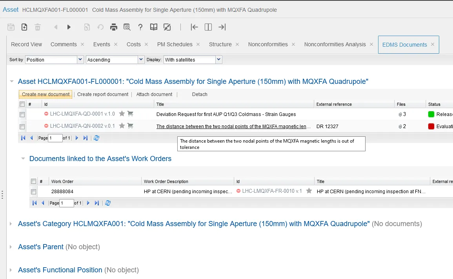453x279 pixels.
Task: Toggle split view layout icon
Action: [x=208, y=27]
